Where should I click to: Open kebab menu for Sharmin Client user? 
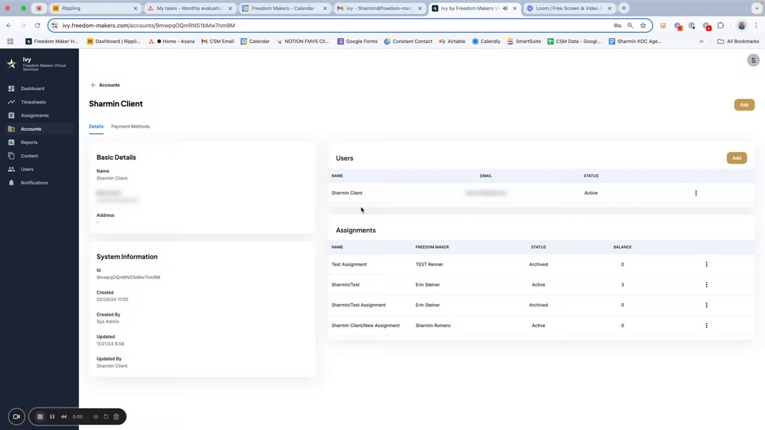(x=696, y=193)
